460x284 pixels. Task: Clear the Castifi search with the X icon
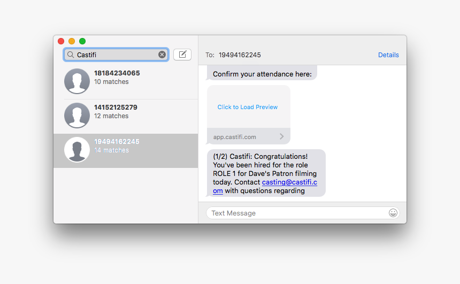point(162,55)
